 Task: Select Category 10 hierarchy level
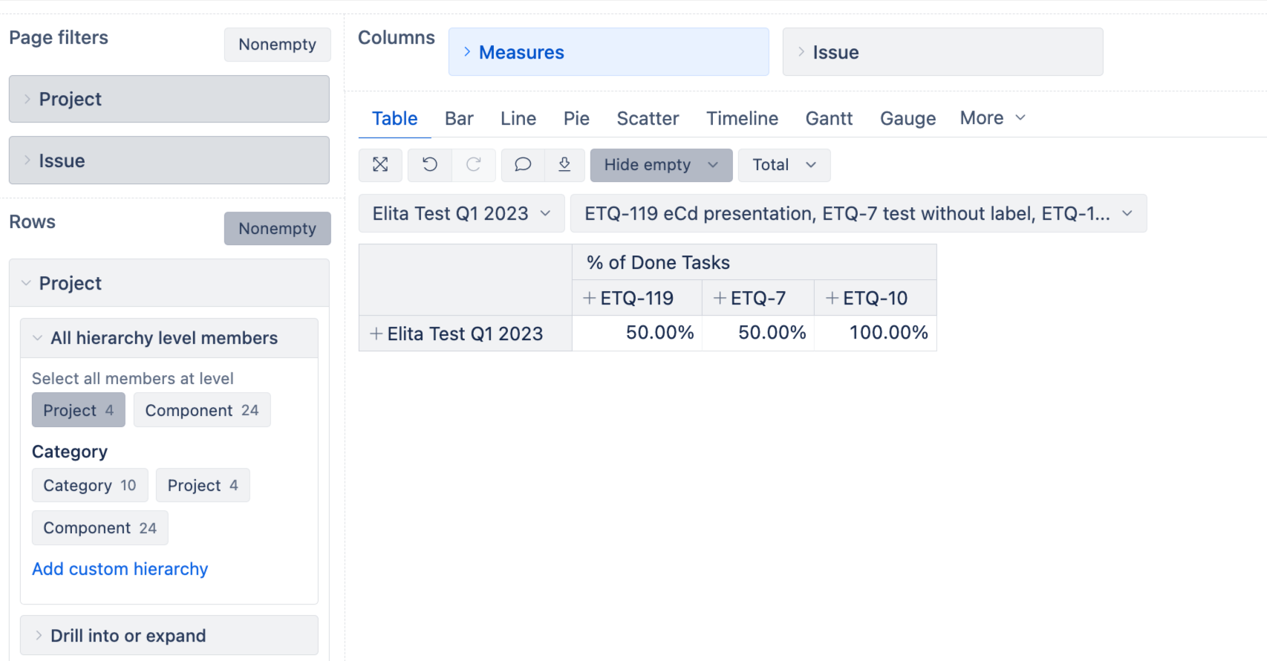(90, 485)
